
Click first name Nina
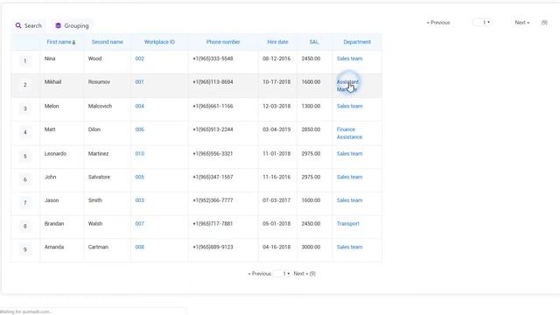point(50,59)
